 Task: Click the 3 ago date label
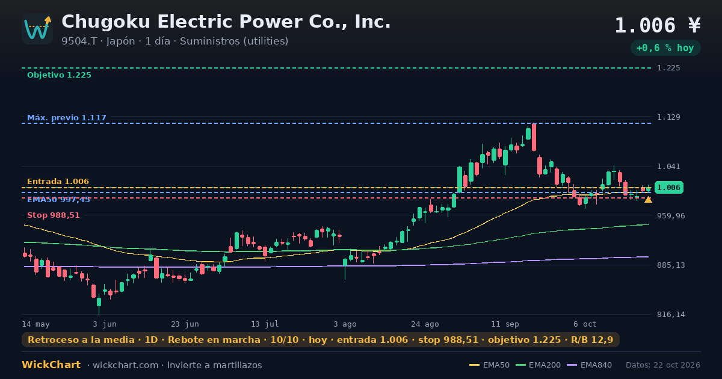(345, 324)
